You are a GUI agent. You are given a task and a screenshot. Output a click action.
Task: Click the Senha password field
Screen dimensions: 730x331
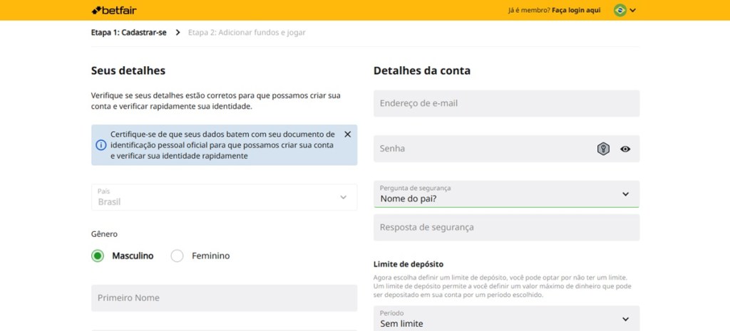(x=481, y=149)
